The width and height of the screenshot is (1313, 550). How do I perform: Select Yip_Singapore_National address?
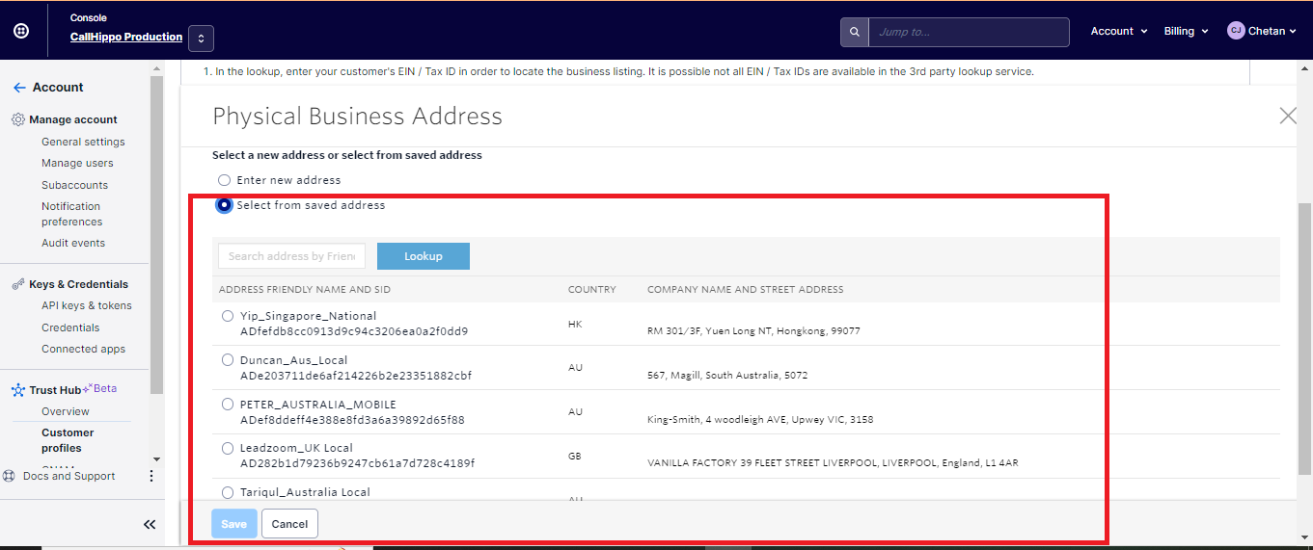coord(228,316)
